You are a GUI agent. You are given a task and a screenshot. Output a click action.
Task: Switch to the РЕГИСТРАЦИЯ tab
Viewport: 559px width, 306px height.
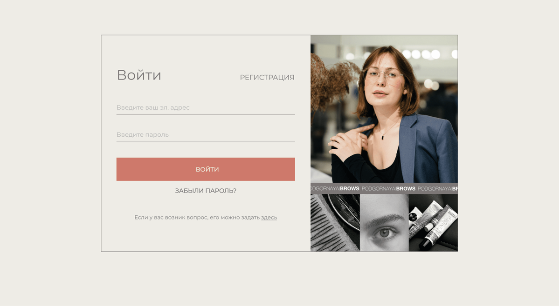267,78
